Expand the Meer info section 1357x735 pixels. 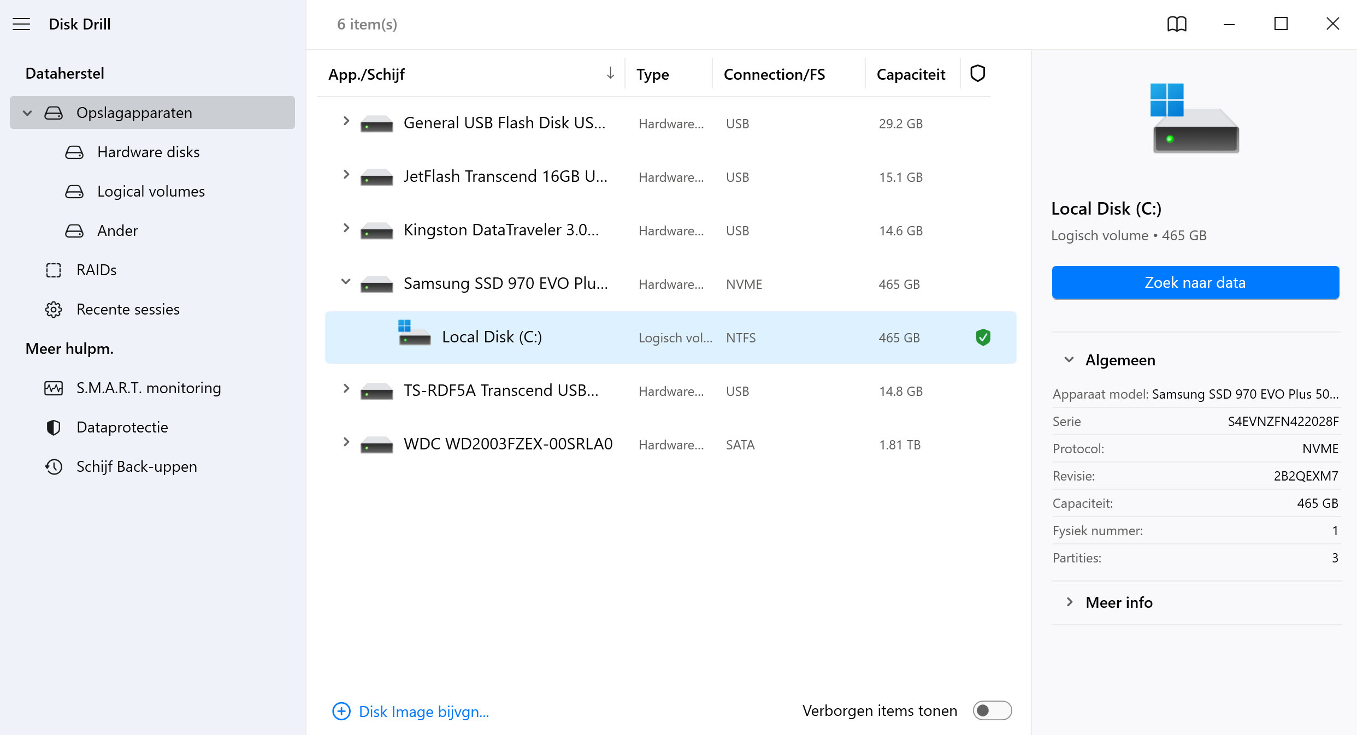point(1069,602)
